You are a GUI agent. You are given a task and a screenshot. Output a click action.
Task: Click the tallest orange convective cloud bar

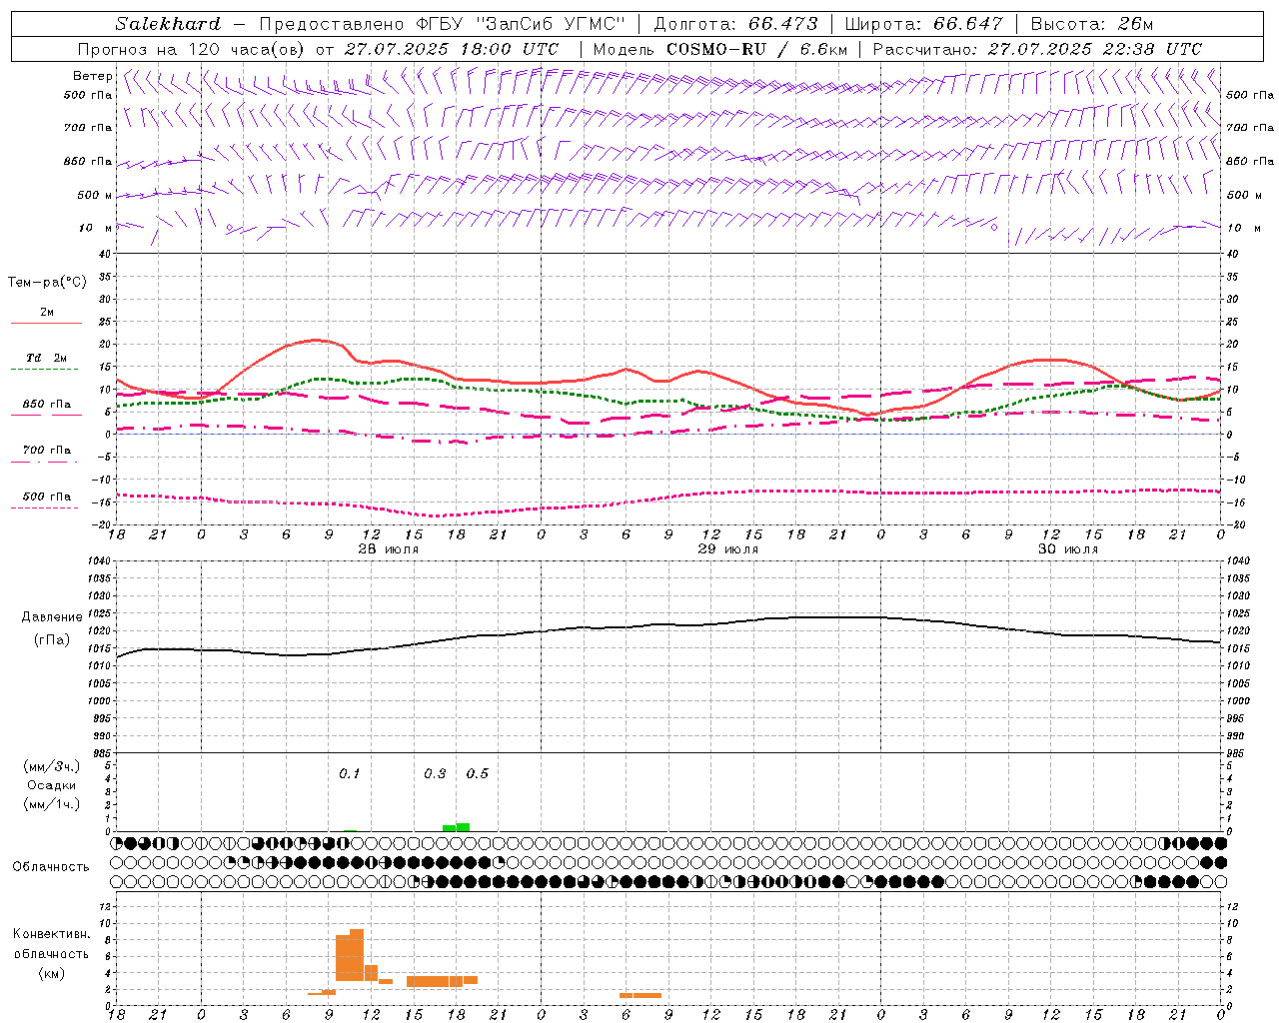tap(357, 955)
